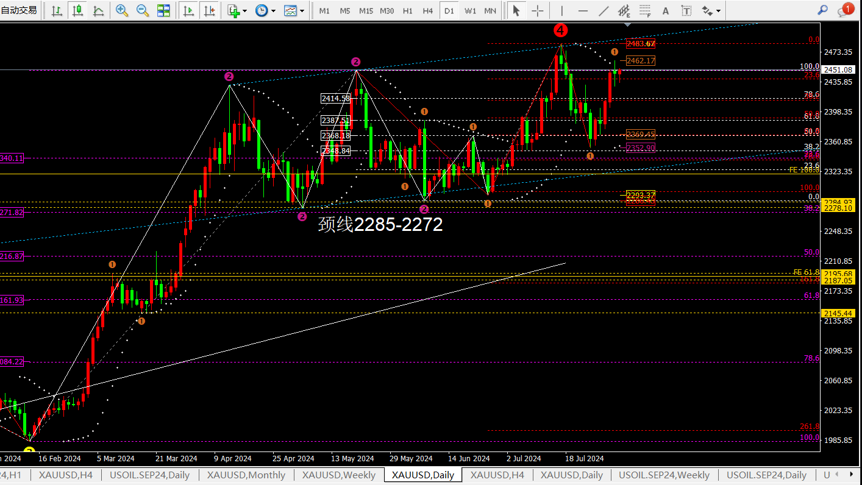Select the active XAUUSD,Daily tab beside XAUUSD,Weekly
The height and width of the screenshot is (485, 862).
click(x=423, y=475)
